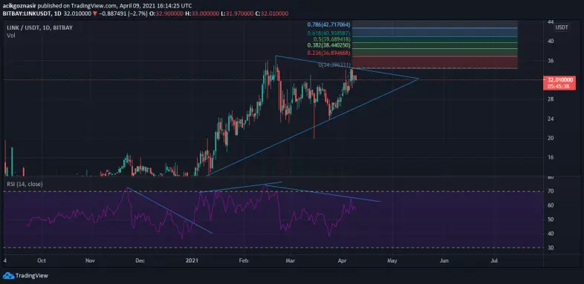This screenshot has width=584, height=284.
Task: Click the 24 mark on the price axis
Action: click(550, 119)
